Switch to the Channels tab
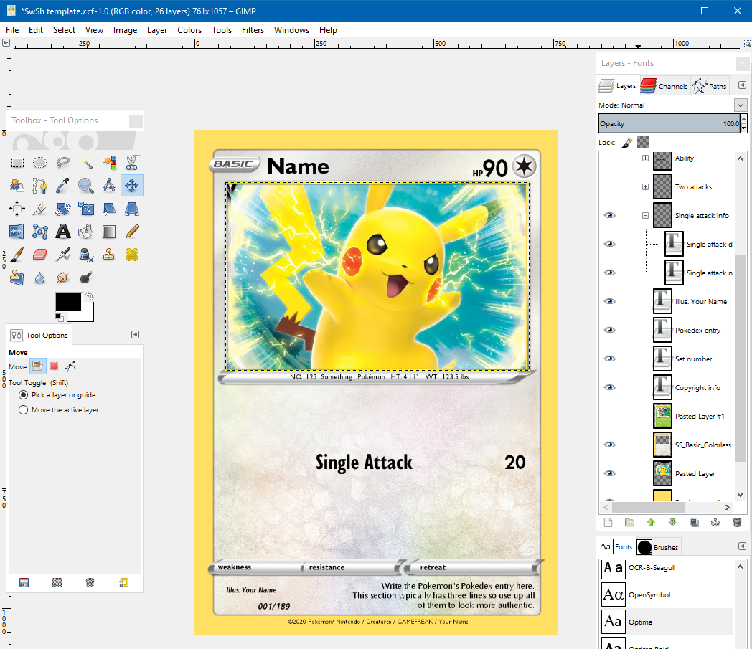 tap(664, 85)
